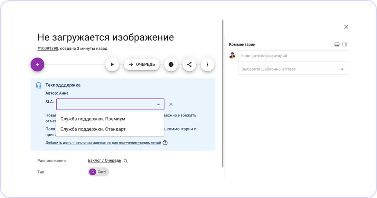The width and height of the screenshot is (377, 198).
Task: Open the share icon button
Action: point(189,64)
